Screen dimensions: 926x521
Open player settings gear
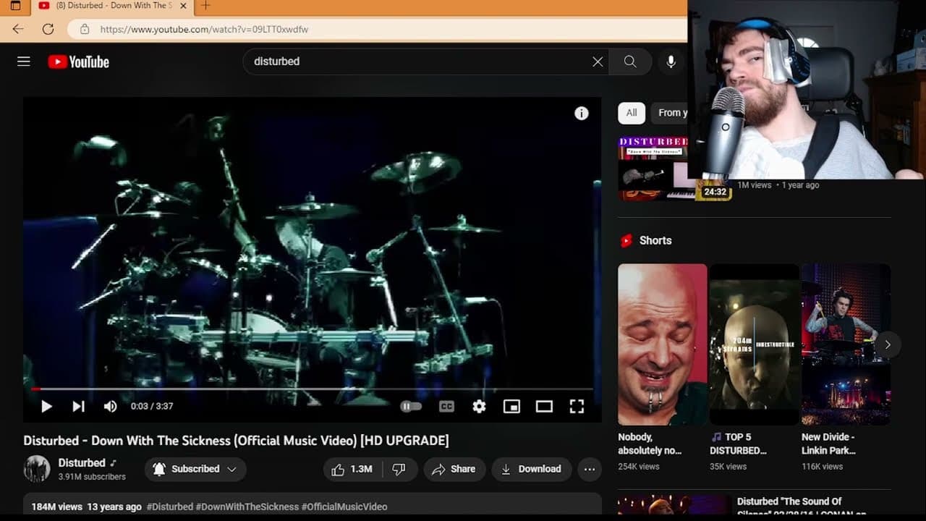click(x=479, y=407)
